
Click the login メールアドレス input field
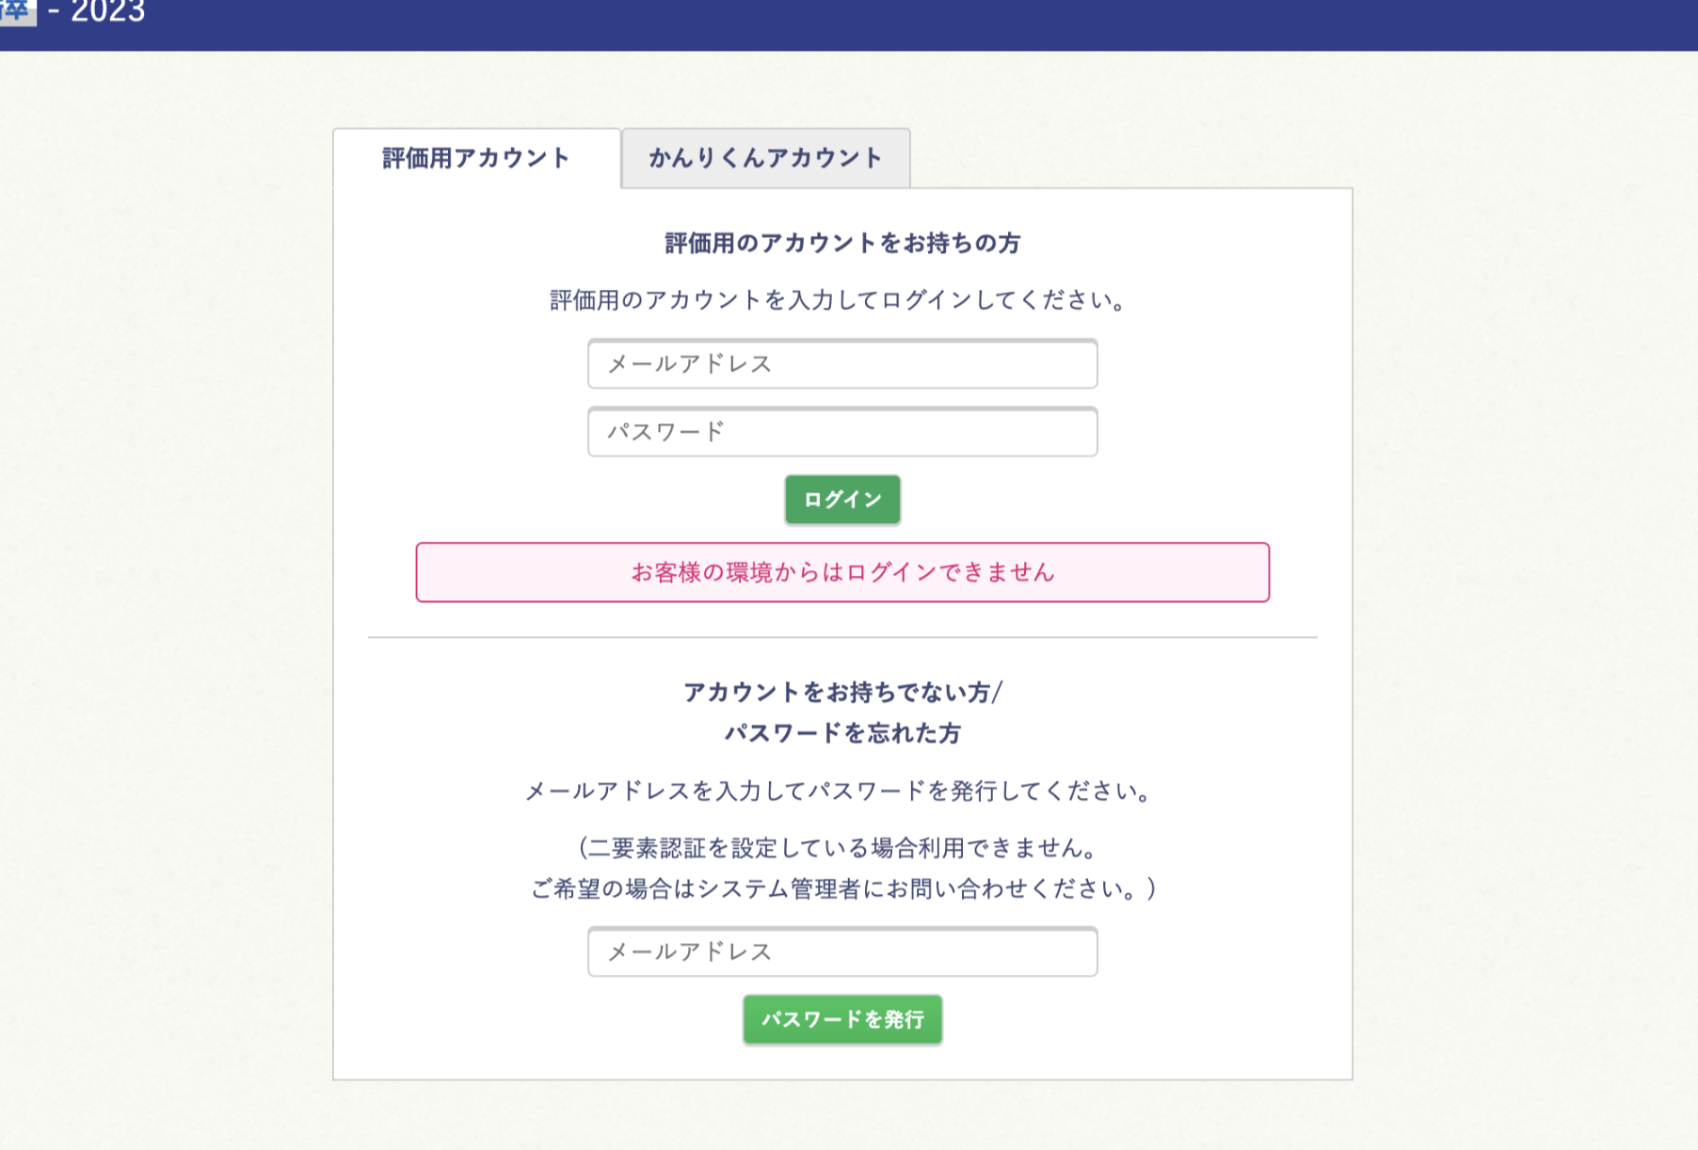[x=842, y=364]
